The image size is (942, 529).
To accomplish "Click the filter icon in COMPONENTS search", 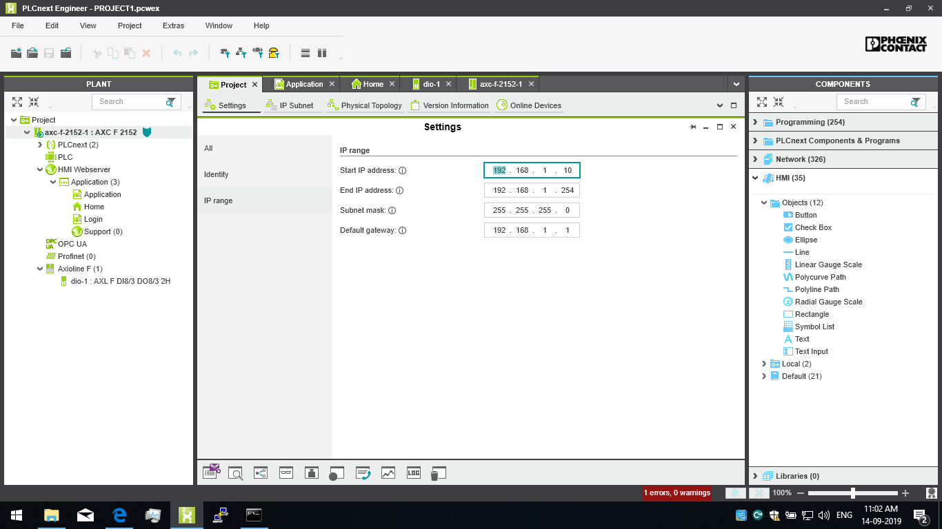I will [915, 102].
